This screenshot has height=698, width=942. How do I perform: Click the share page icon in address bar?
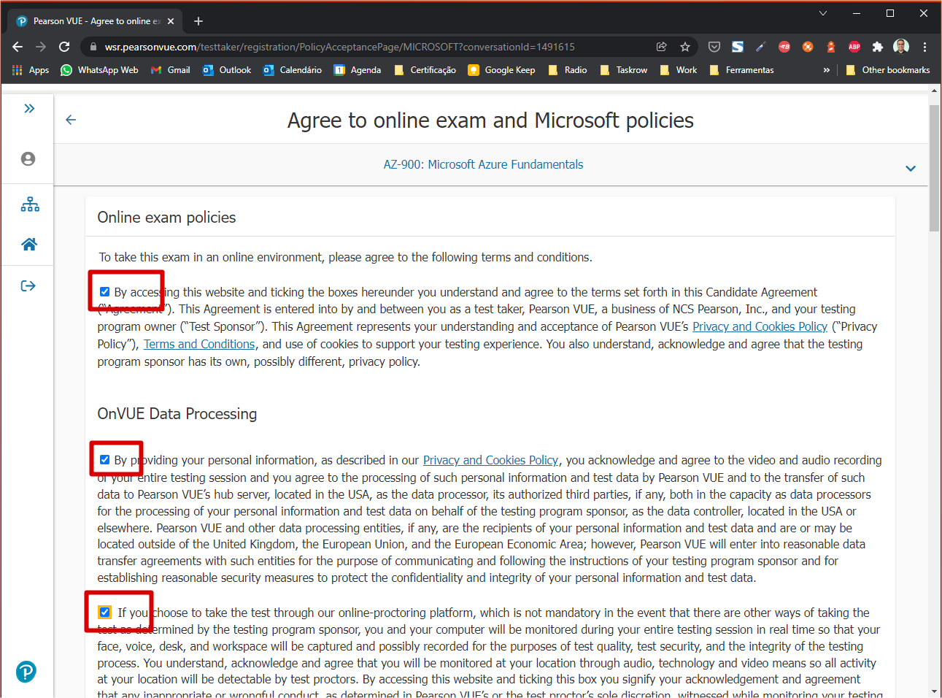pos(662,47)
